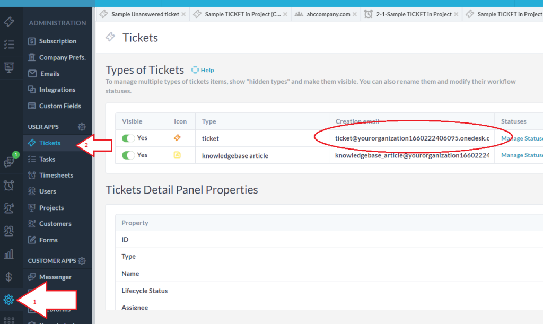Open the Financials dollar sign icon

tap(8, 277)
